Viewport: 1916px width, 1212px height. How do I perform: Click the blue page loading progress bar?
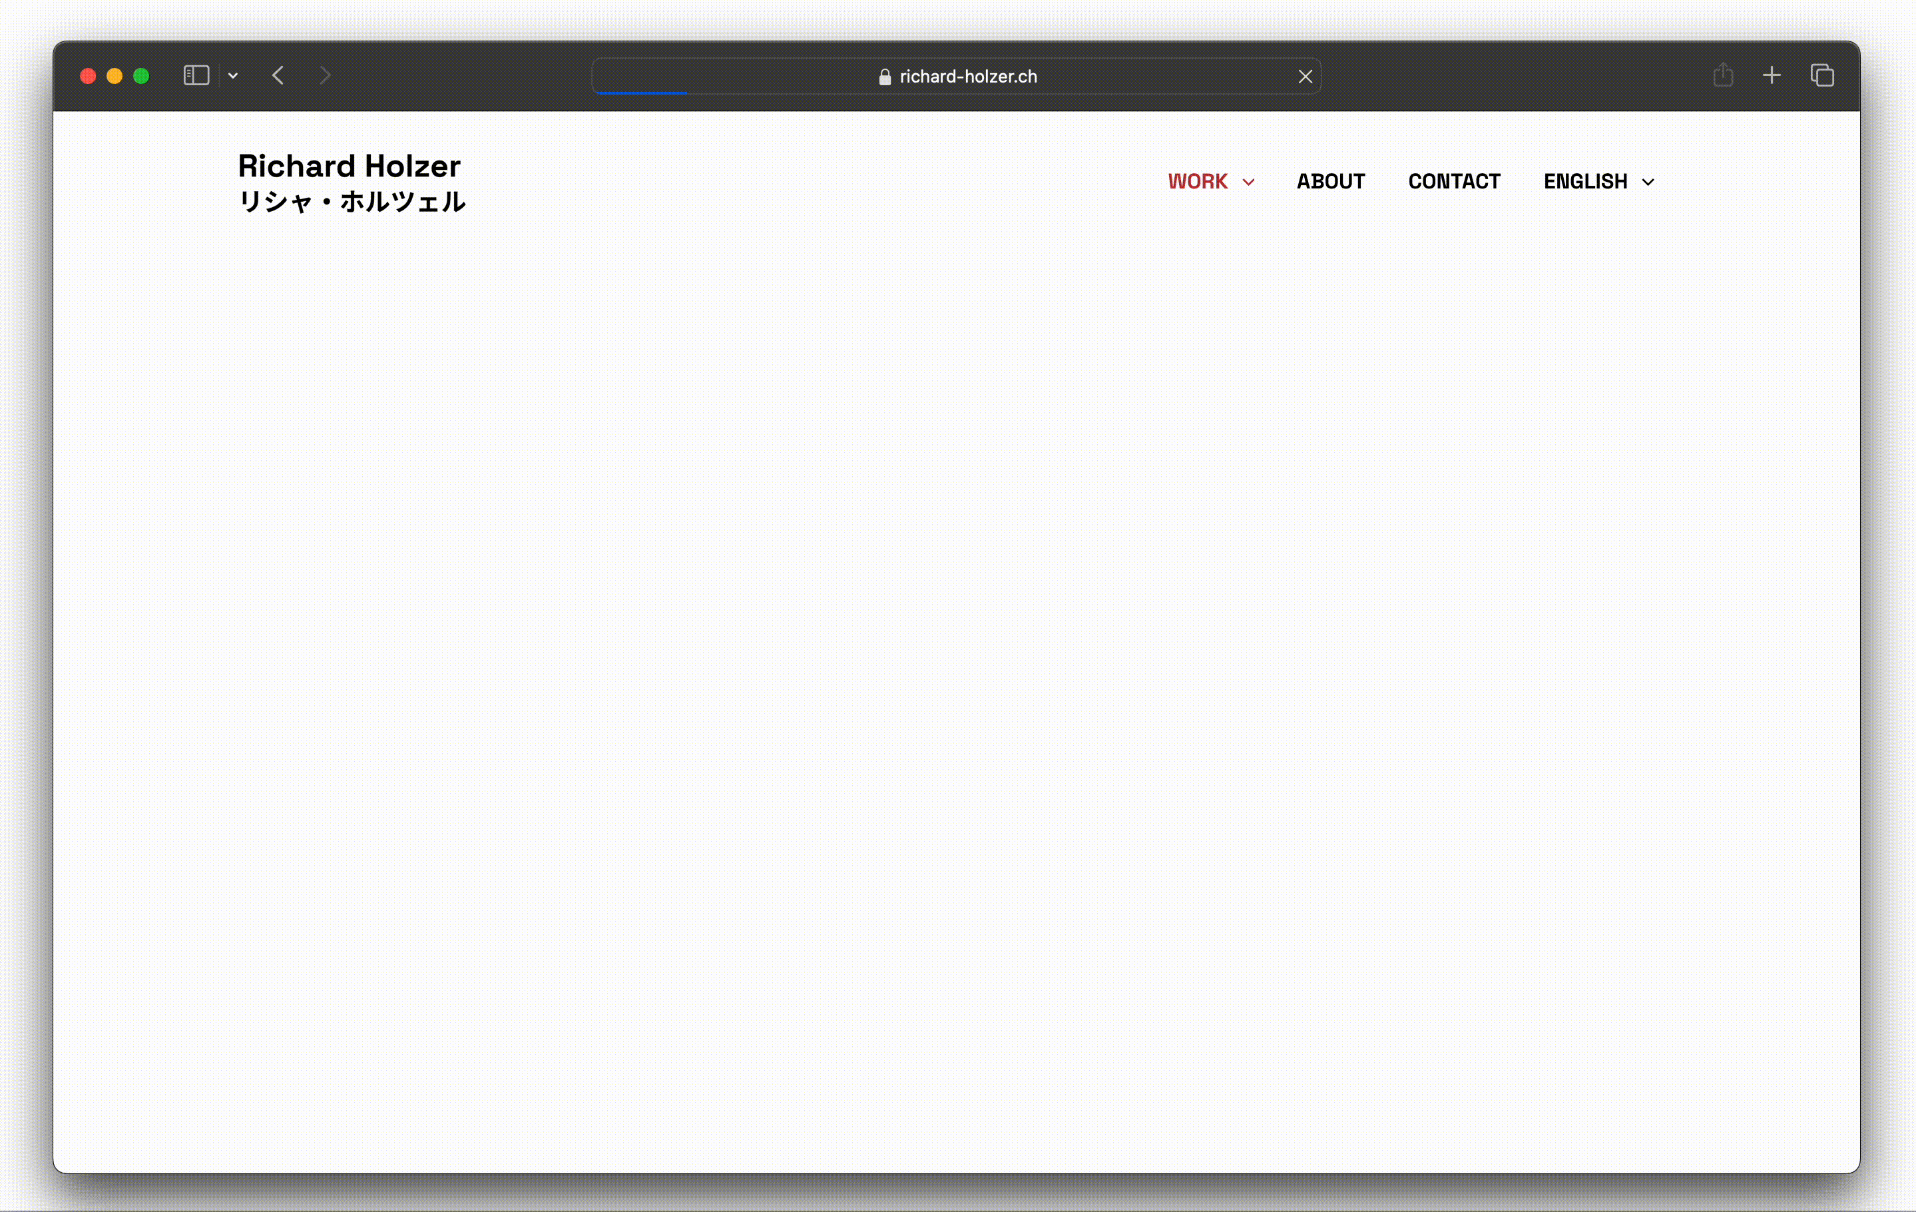coord(641,93)
